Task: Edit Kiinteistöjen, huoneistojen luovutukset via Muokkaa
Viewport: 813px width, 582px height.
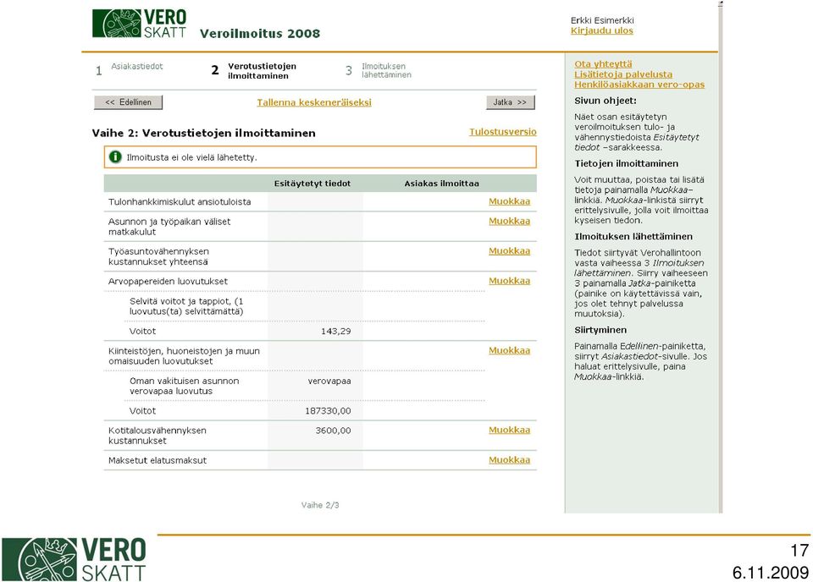Action: point(509,350)
